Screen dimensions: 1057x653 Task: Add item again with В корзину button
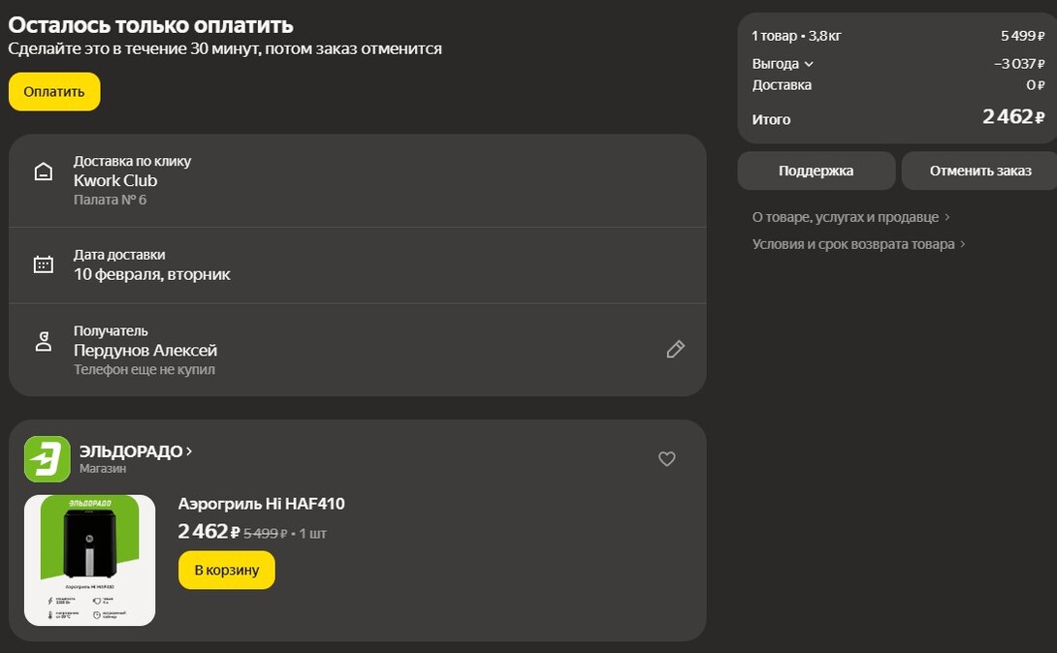[226, 571]
